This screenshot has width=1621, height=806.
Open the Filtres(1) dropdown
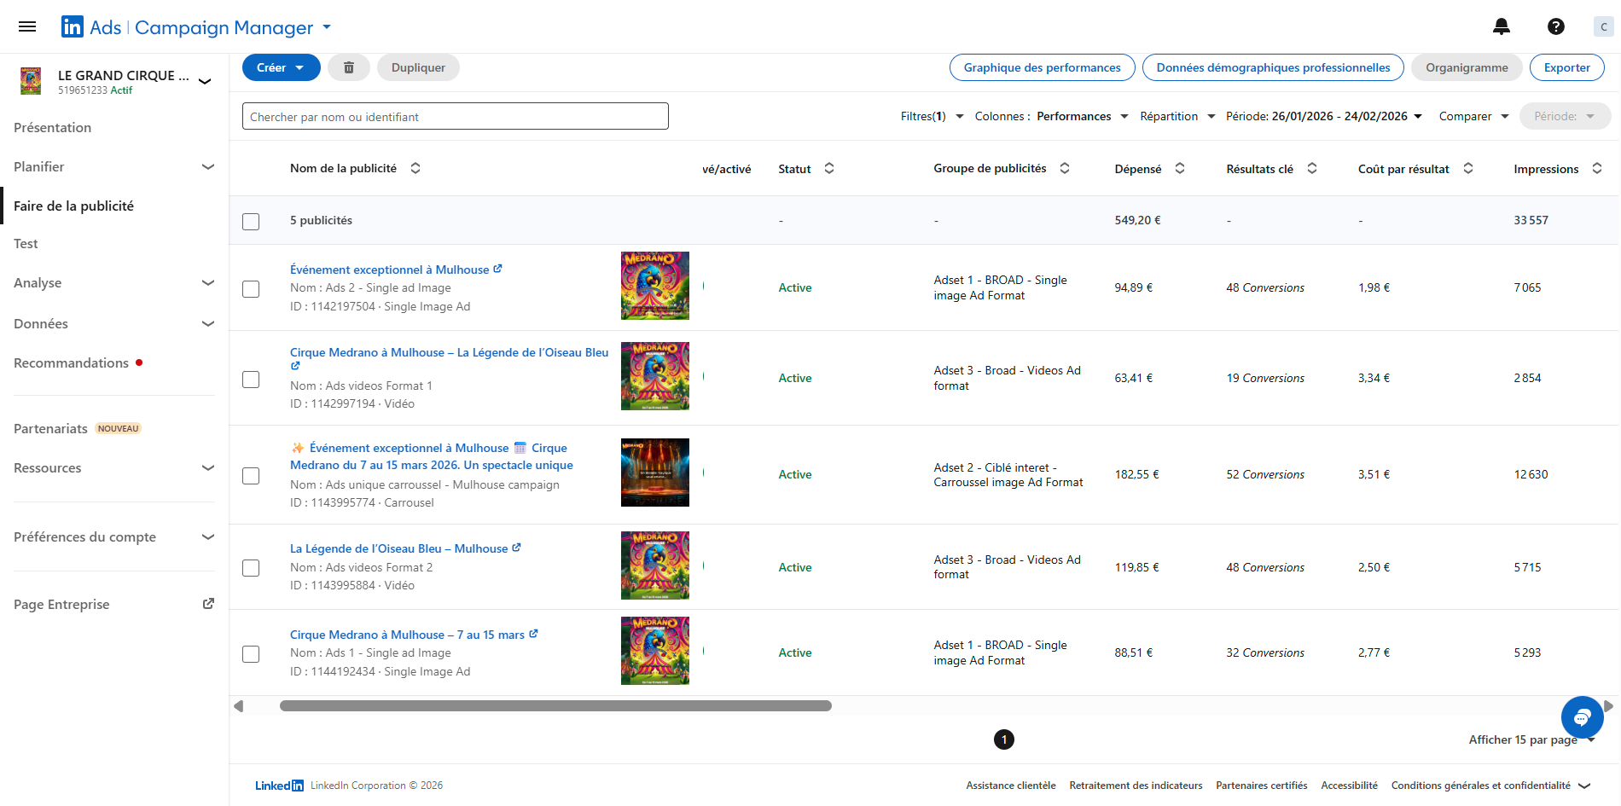[932, 116]
